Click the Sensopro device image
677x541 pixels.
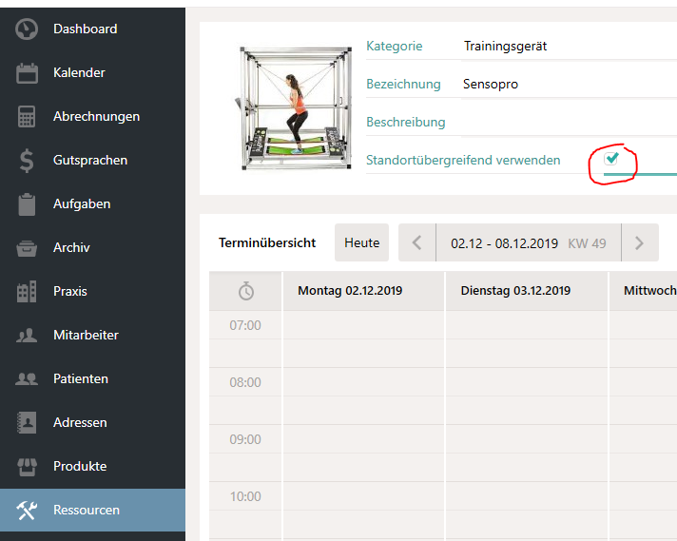coord(295,108)
